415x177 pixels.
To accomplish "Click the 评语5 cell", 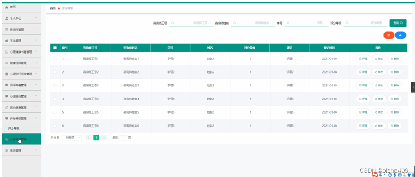I will tap(290, 112).
